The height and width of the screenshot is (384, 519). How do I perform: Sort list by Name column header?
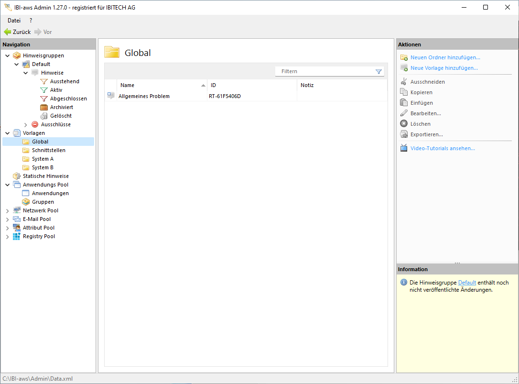[127, 85]
